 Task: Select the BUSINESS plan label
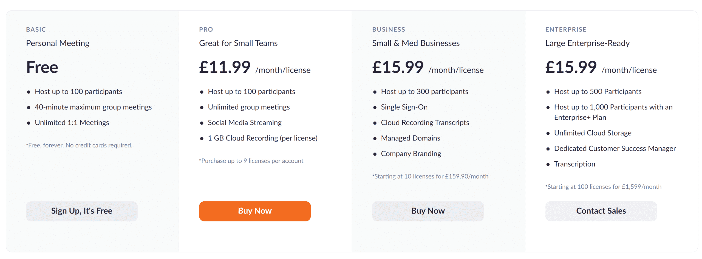pos(388,29)
